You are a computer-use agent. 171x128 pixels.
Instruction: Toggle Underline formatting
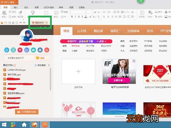79,17
